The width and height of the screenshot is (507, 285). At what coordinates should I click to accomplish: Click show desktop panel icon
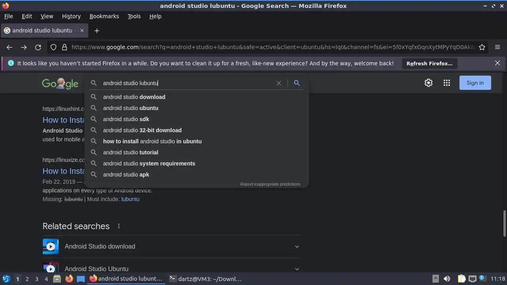[81, 279]
